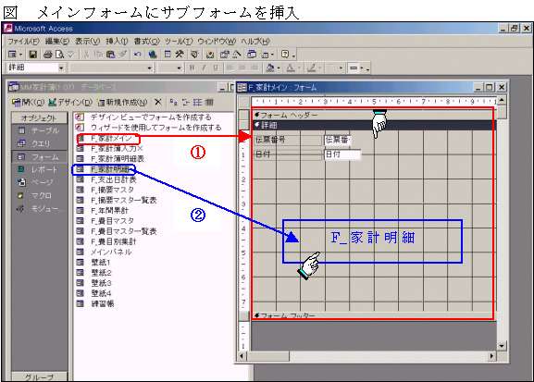Click the Print icon in the toolbar
The image size is (534, 382).
tap(48, 55)
